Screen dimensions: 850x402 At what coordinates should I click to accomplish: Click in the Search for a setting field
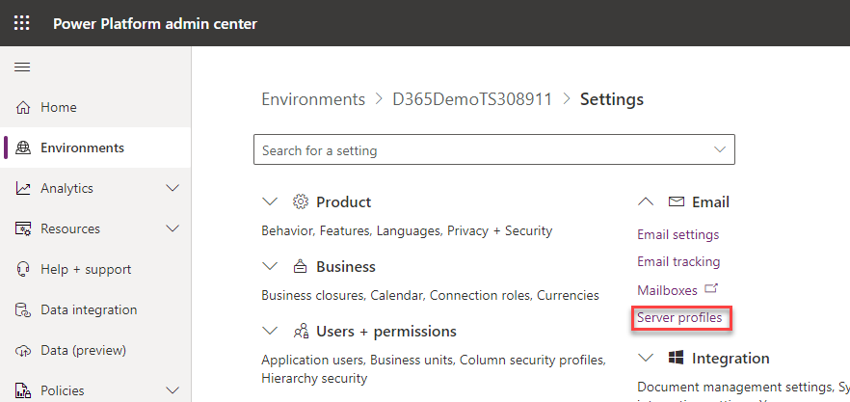tap(493, 149)
